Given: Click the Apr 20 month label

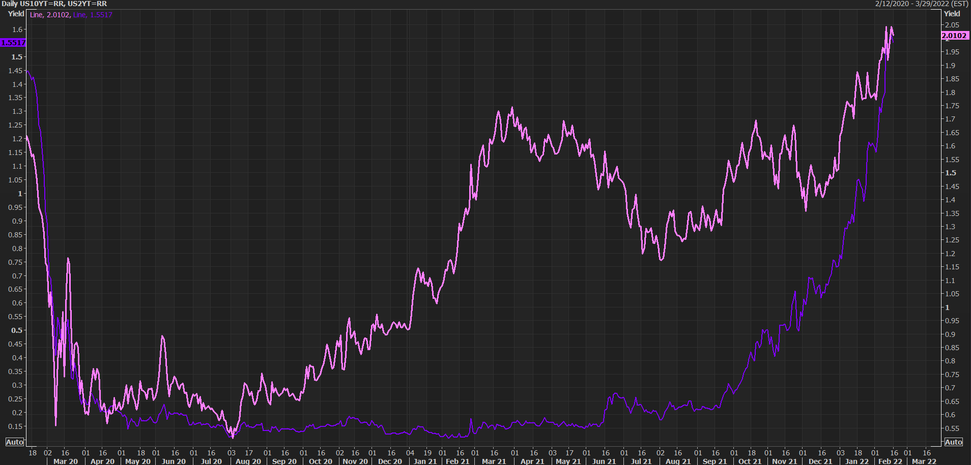Looking at the screenshot, I should coord(102,461).
